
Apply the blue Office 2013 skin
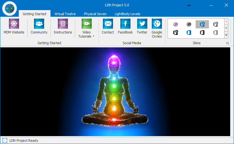[189, 33]
